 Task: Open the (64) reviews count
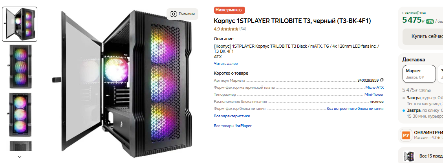tap(243, 29)
